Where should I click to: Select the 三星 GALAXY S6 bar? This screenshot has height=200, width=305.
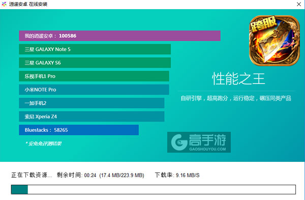pyautogui.click(x=95, y=63)
